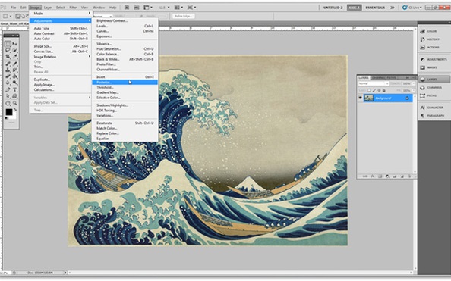Image resolution: width=451 pixels, height=281 pixels.
Task: Select the Lasso tool
Action: point(8,50)
